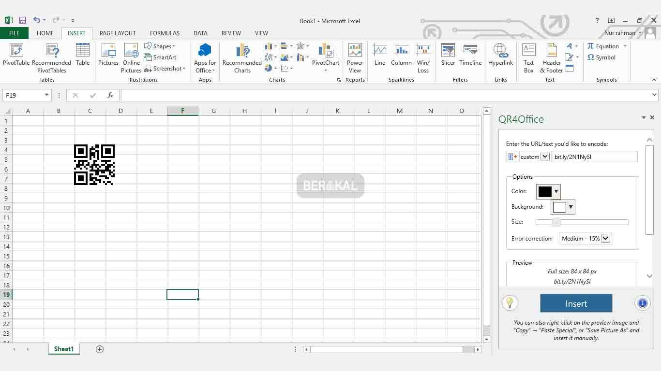
Task: Insert an Equation
Action: coord(603,46)
